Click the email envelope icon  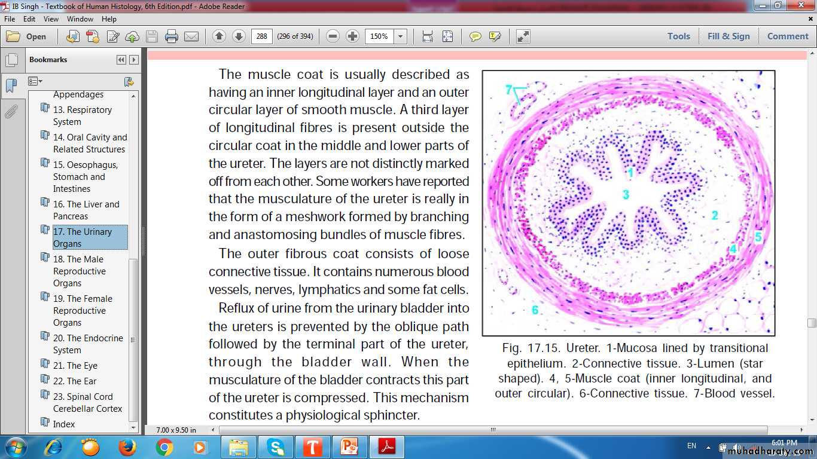click(191, 36)
